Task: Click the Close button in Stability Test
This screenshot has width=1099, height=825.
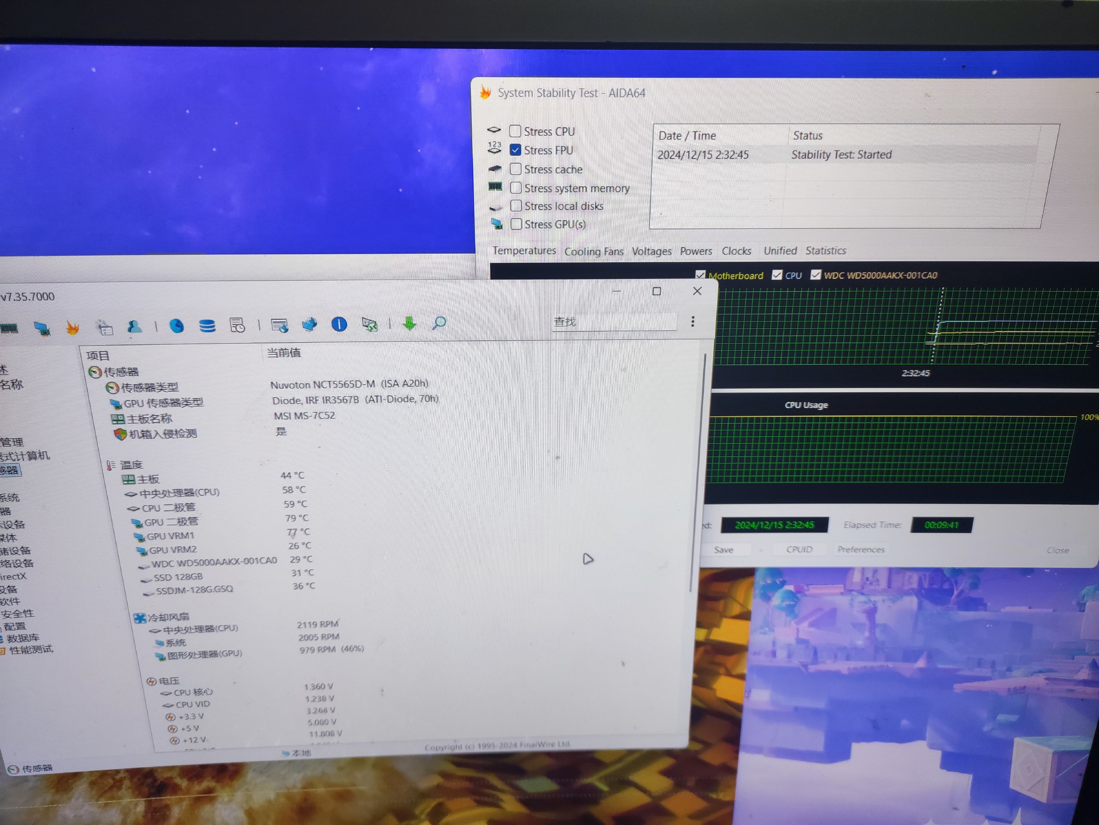Action: point(1057,550)
